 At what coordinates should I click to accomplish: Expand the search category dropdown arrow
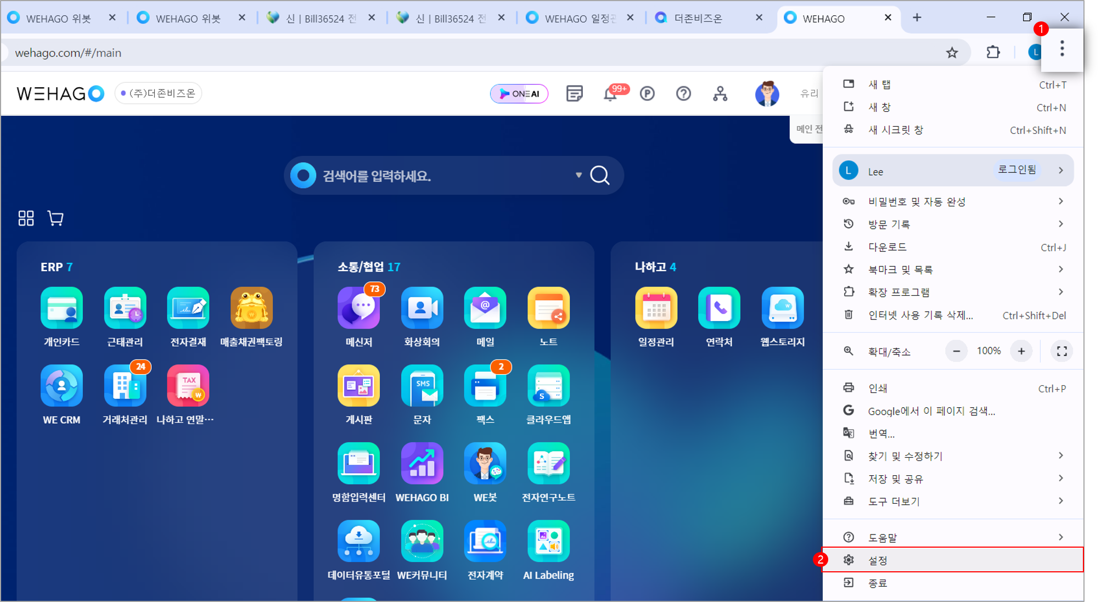click(578, 176)
